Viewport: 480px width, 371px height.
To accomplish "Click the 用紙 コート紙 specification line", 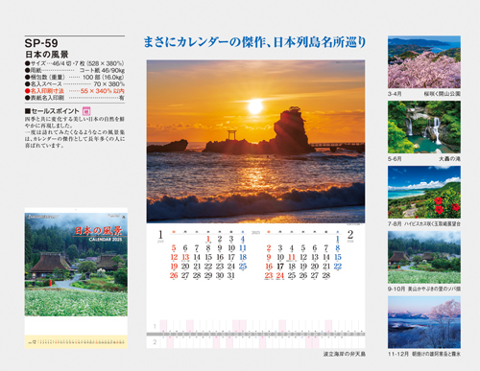I will click(75, 70).
